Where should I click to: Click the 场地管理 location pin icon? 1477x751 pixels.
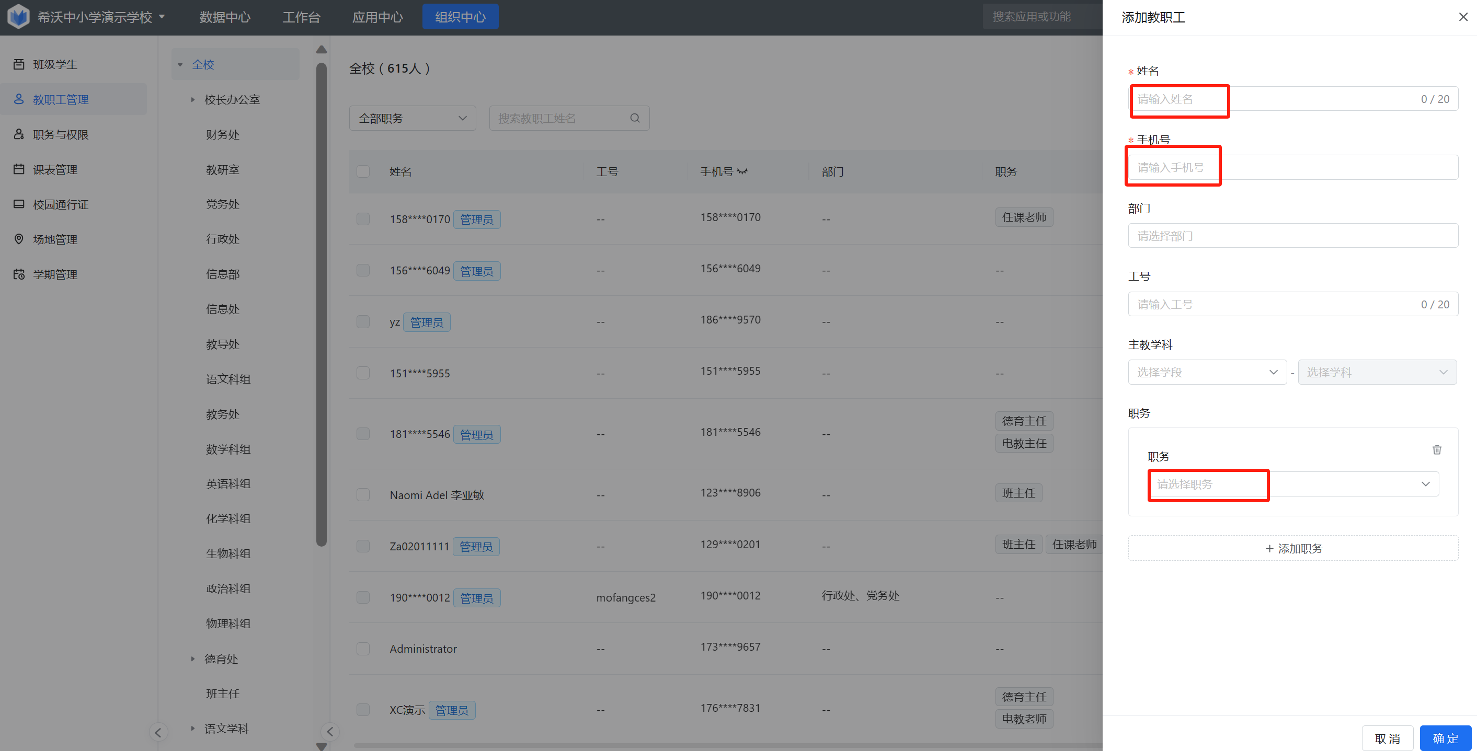(x=19, y=239)
